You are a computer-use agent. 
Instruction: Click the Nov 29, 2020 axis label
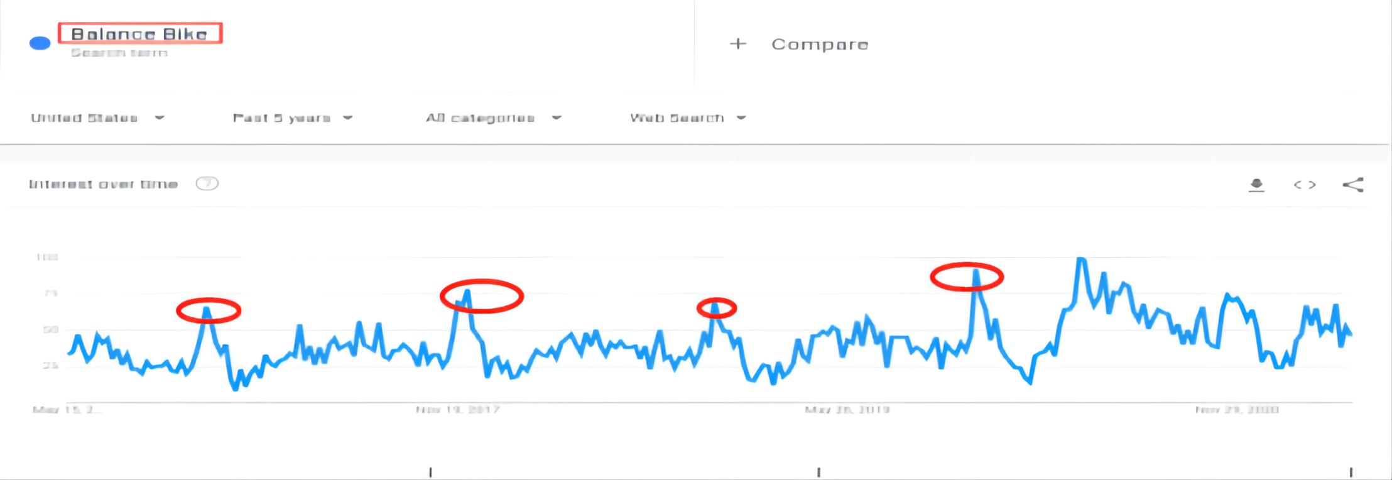(1236, 410)
